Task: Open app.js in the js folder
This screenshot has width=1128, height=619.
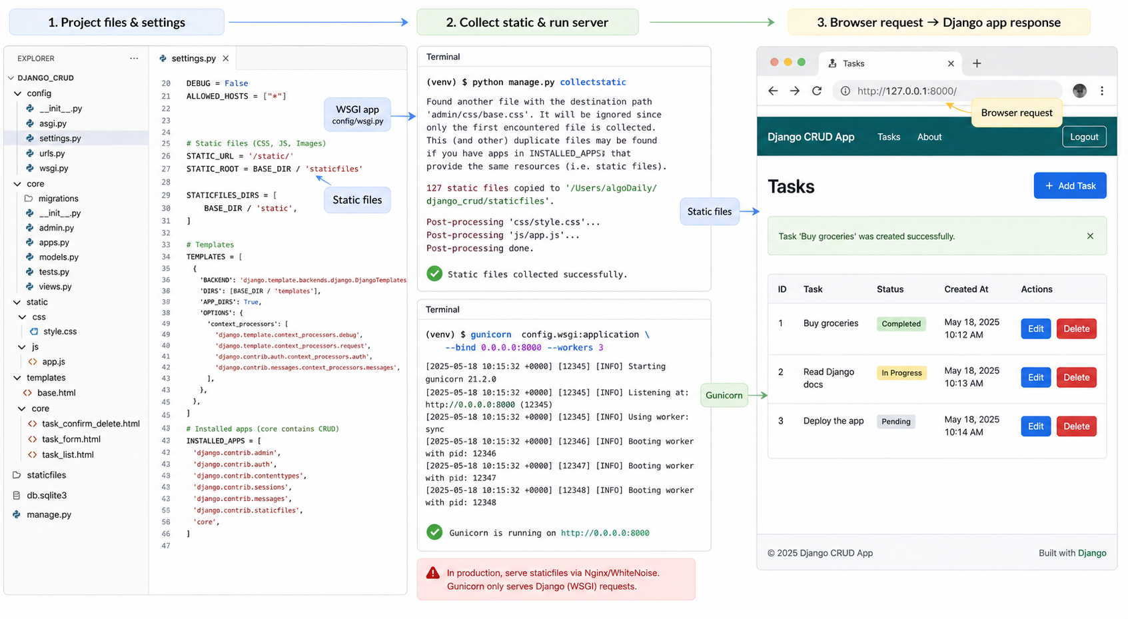Action: coord(53,362)
